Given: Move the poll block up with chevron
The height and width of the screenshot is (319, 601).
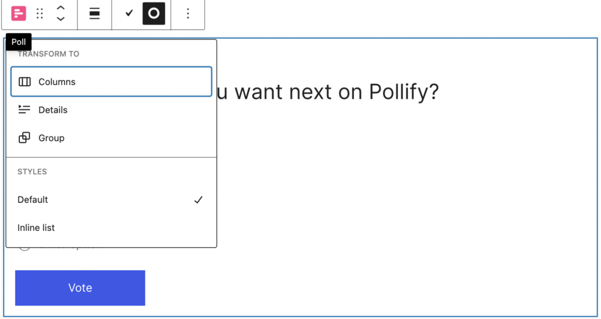Looking at the screenshot, I should point(60,8).
